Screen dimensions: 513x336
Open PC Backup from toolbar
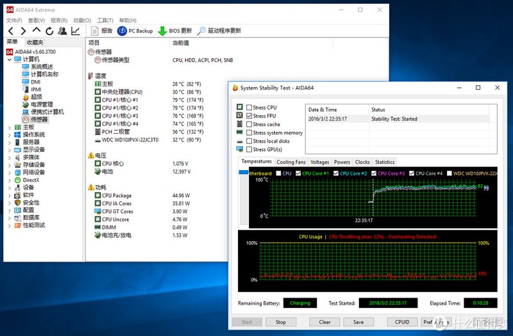tap(135, 31)
